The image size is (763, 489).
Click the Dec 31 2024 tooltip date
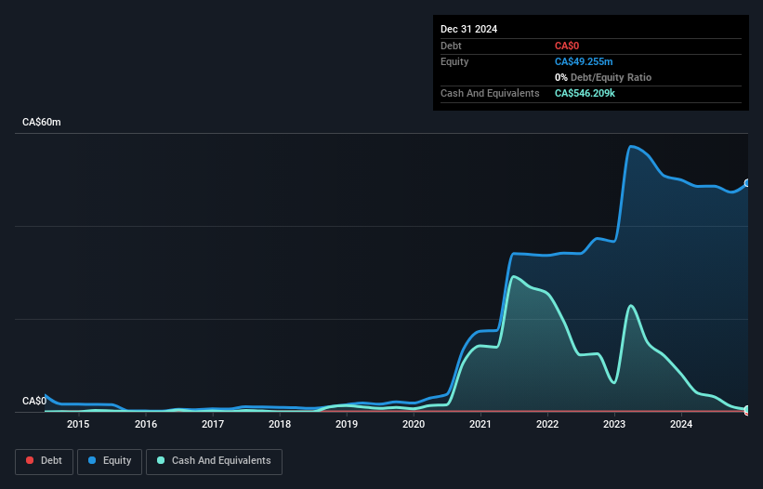469,29
